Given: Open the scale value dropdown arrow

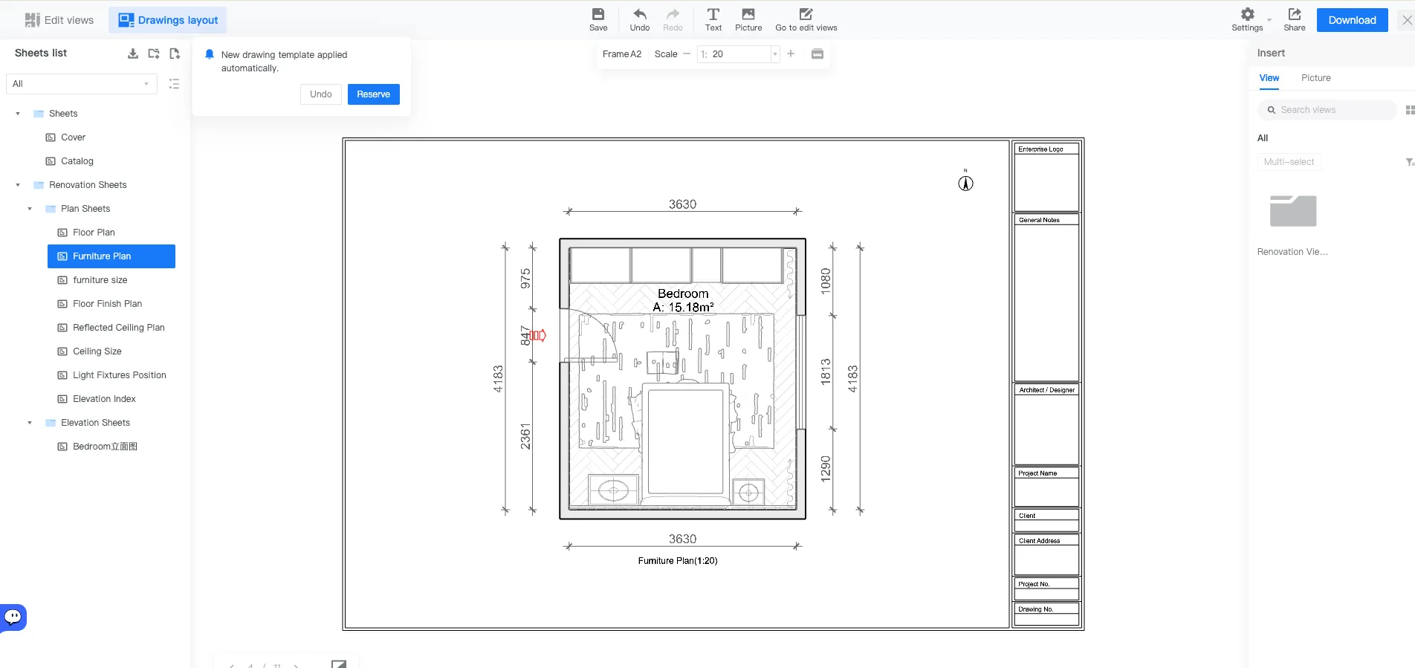Looking at the screenshot, I should point(775,54).
